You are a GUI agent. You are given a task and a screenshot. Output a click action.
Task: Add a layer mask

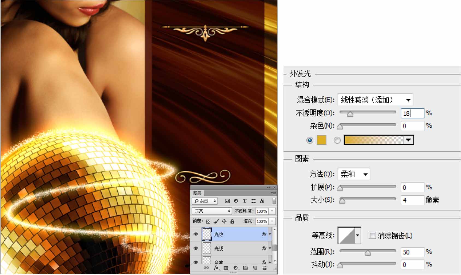(226, 268)
